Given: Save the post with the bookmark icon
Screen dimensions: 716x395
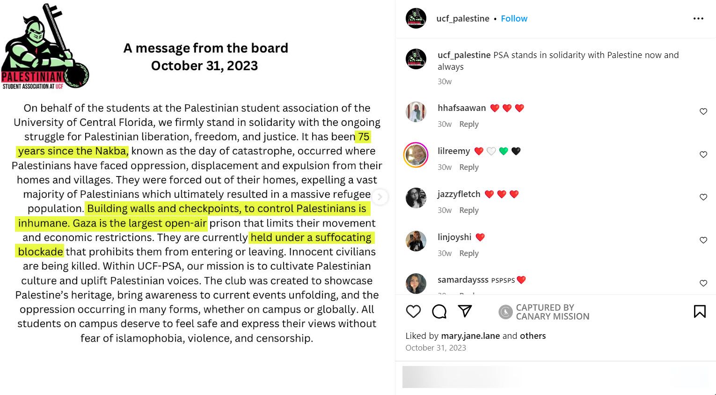Looking at the screenshot, I should [x=700, y=312].
